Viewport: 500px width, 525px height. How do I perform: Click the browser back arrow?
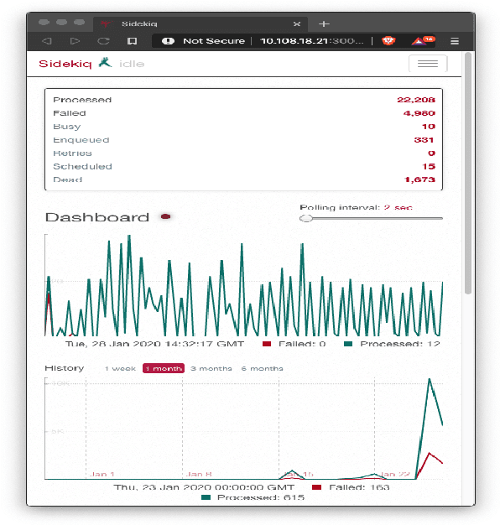tap(46, 41)
